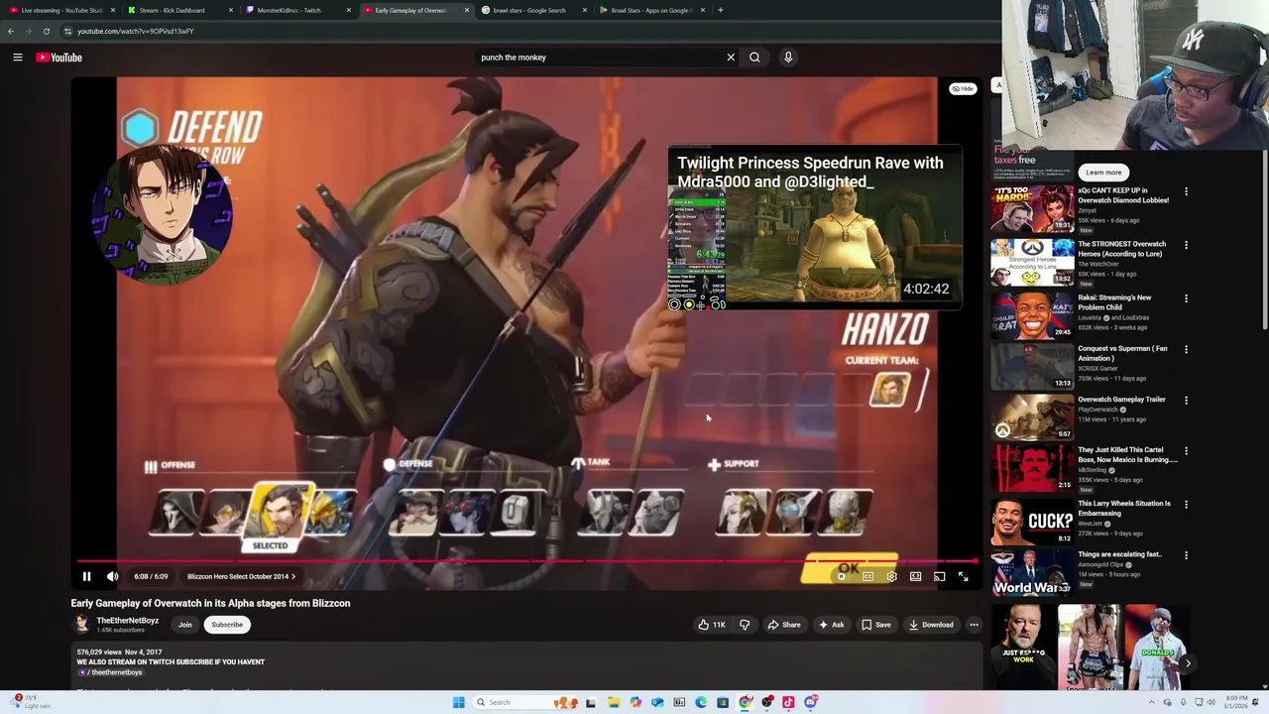Open YouTube hamburger guide menu
This screenshot has width=1269, height=714.
coord(18,58)
